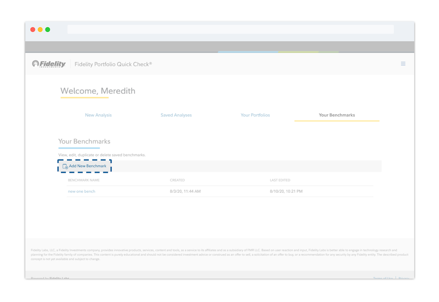Open the Saved Analyses tab
The image size is (439, 302).
tap(176, 115)
